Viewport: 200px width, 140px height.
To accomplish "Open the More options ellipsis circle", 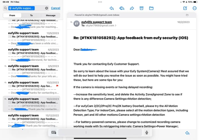I will (x=194, y=8).
